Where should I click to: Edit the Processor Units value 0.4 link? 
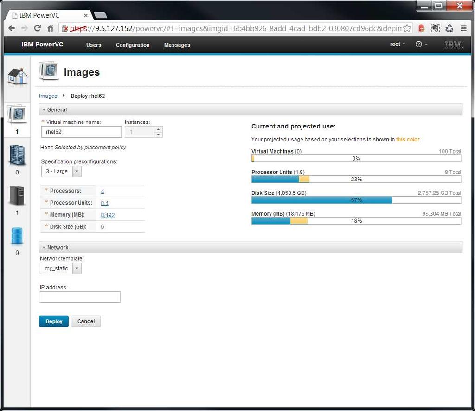tap(104, 203)
